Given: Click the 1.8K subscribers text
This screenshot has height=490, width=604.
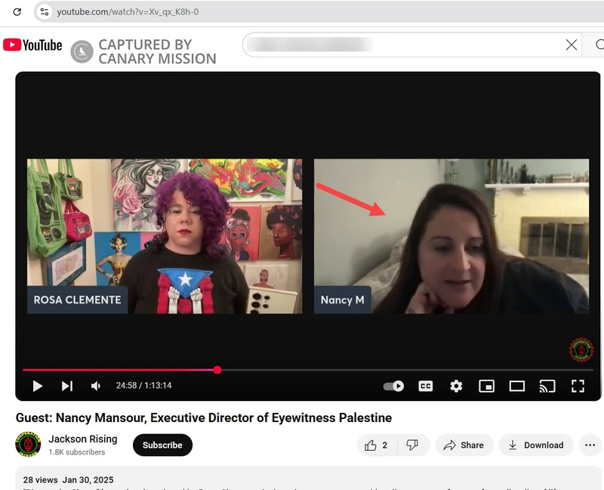Looking at the screenshot, I should pyautogui.click(x=77, y=452).
